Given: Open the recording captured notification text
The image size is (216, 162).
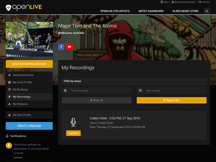Looking at the screenshot, I should point(31,149).
